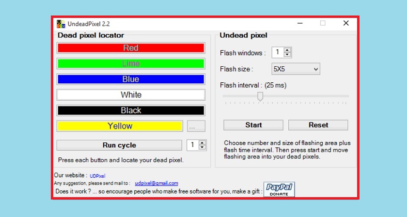Viewport: 407px width, 217px height.
Task: Close the UndeadPixel window
Action: (x=346, y=23)
